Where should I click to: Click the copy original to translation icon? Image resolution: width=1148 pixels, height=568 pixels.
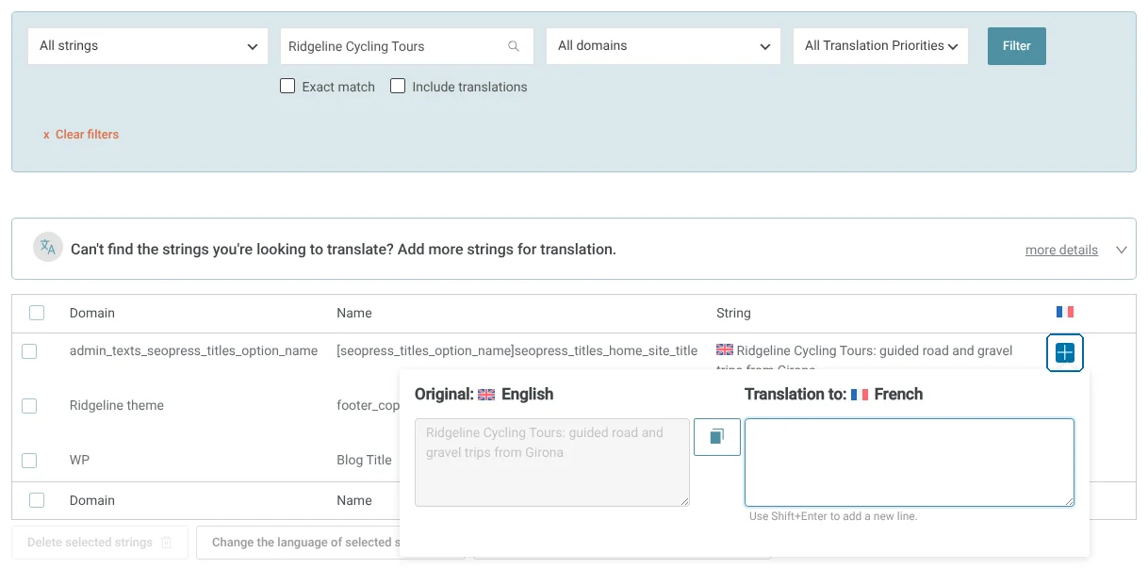pyautogui.click(x=717, y=437)
